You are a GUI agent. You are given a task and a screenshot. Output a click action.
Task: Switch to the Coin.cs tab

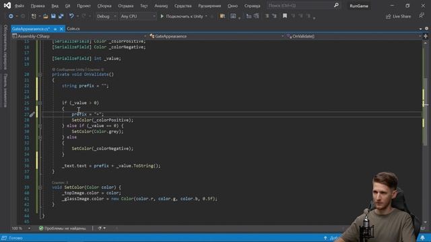pos(73,29)
